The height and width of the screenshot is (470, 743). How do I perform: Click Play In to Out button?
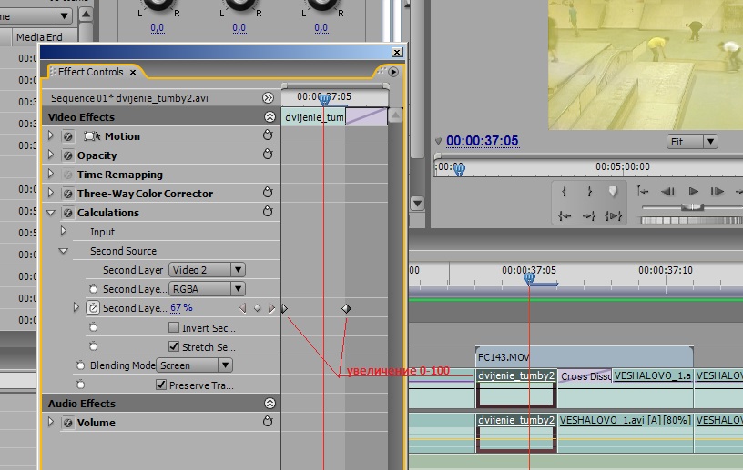tap(613, 215)
